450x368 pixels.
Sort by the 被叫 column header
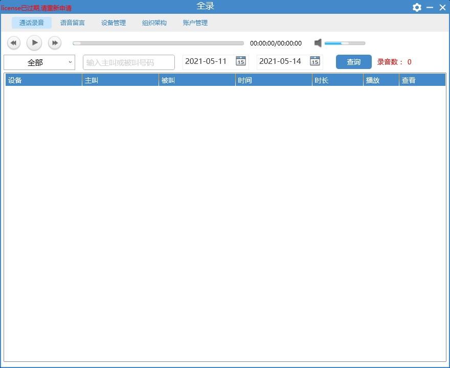[197, 80]
